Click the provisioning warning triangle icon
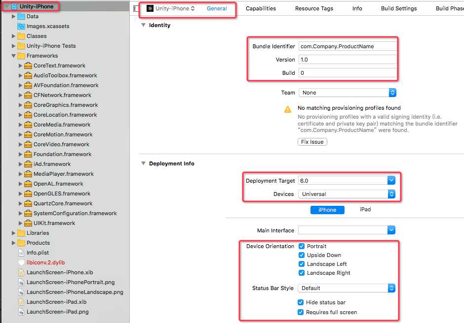 [x=288, y=109]
